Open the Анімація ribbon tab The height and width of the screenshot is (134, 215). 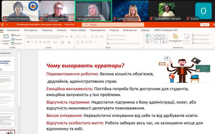pyautogui.click(x=61, y=30)
